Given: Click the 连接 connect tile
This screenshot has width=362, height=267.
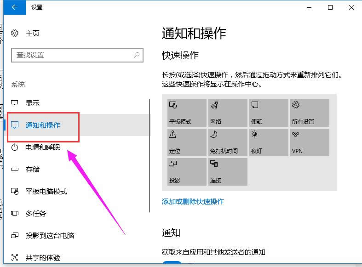Looking at the screenshot, I should [228, 171].
